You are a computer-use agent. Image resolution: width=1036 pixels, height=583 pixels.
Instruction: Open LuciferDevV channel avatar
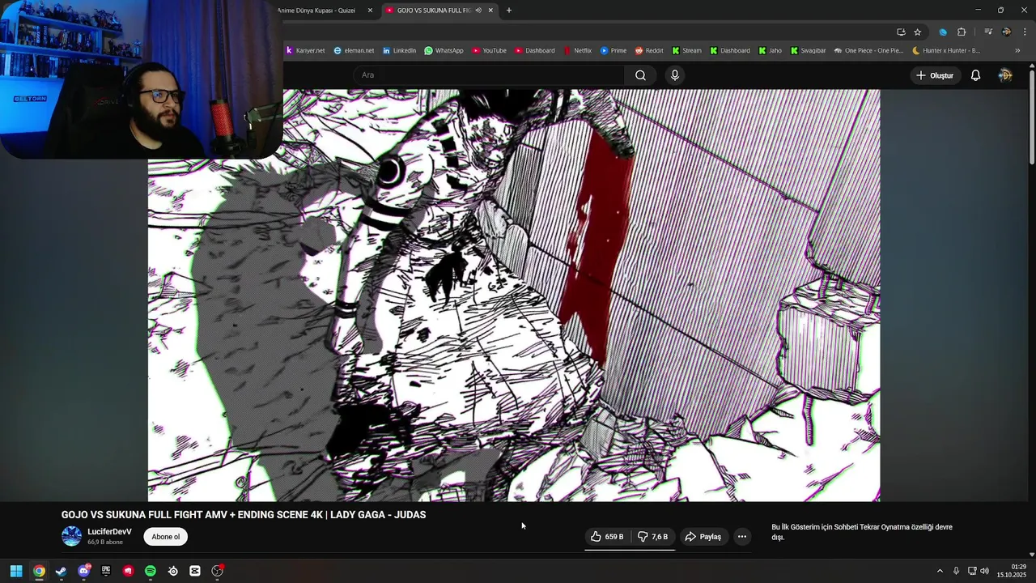[x=72, y=536]
